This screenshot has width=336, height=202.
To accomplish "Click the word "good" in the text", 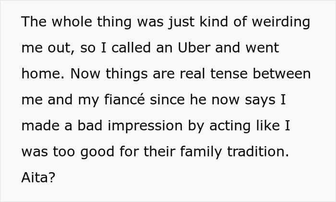I will click(105, 152).
